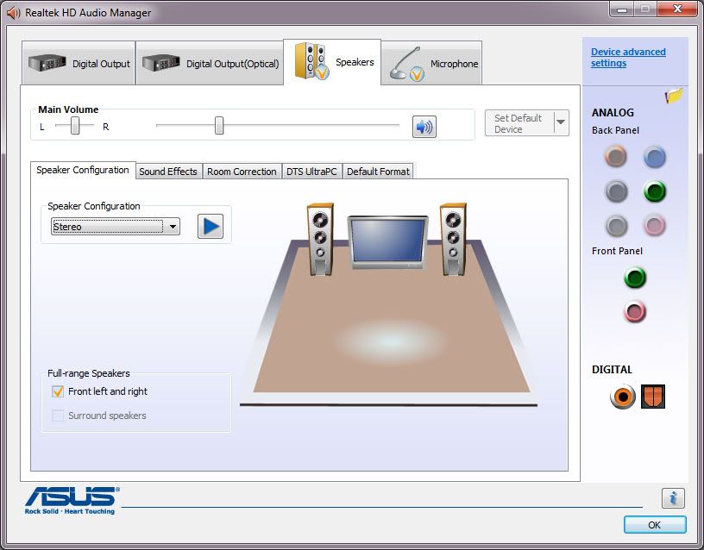704x550 pixels.
Task: Open the Room Correction tab
Action: pos(242,172)
